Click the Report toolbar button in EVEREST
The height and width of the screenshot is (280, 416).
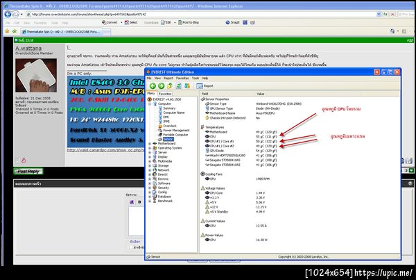click(205, 86)
